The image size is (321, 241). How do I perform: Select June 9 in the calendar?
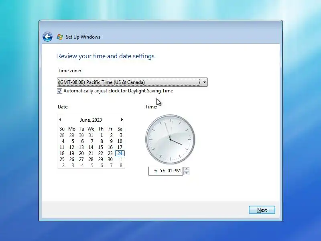click(111, 141)
